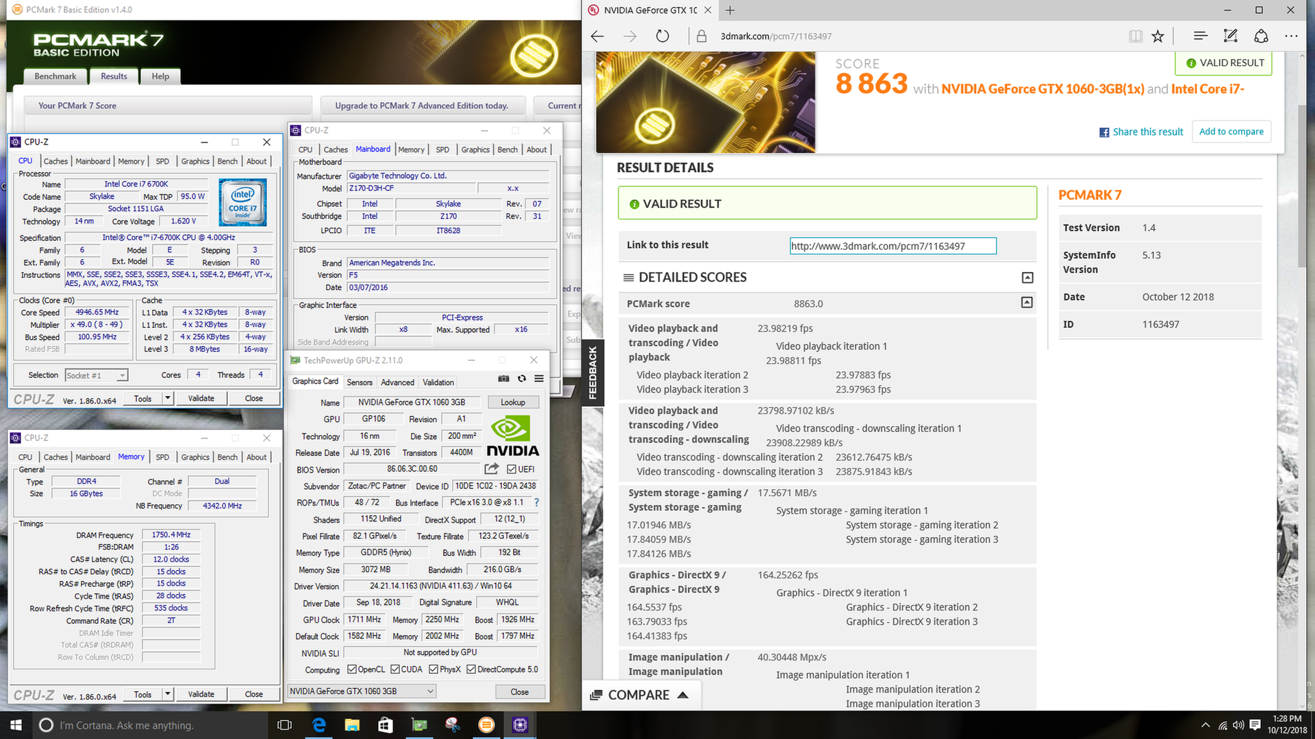The width and height of the screenshot is (1315, 739).
Task: Go back in the Edge browser
Action: [597, 36]
